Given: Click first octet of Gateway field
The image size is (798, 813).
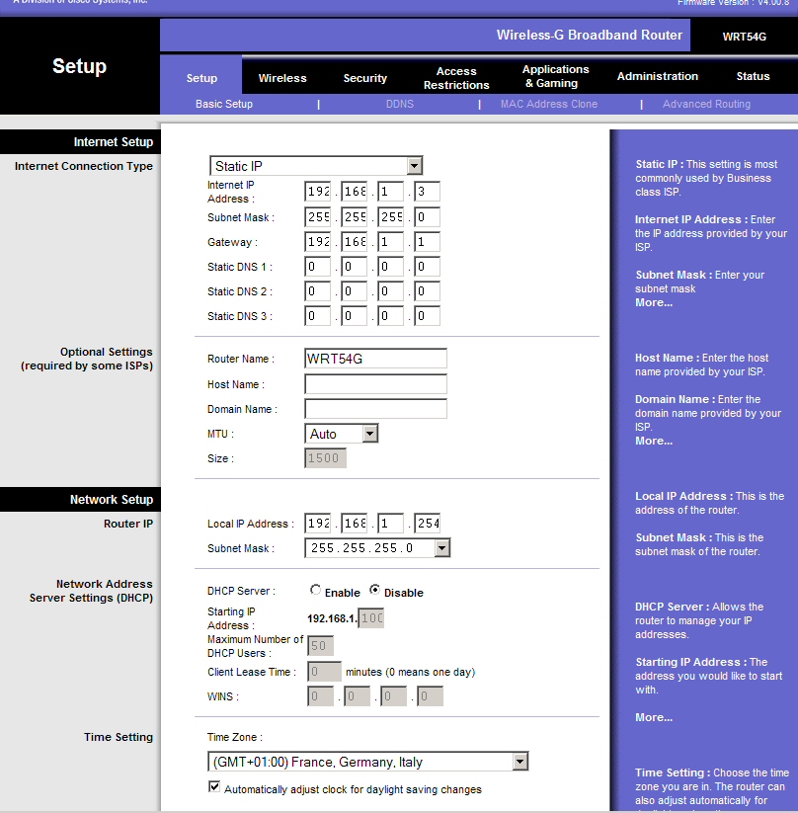Looking at the screenshot, I should pyautogui.click(x=317, y=242).
